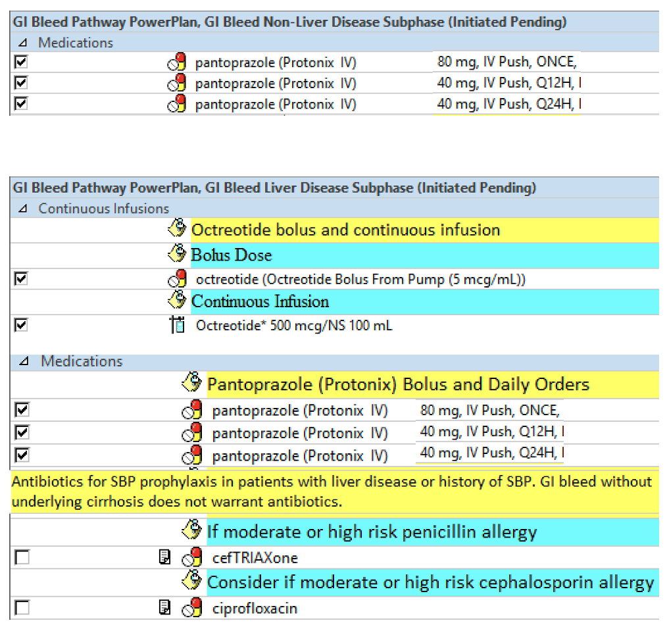The height and width of the screenshot is (629, 667).
Task: Click the note icon beside Continuous Infusion heading
Action: 178,301
